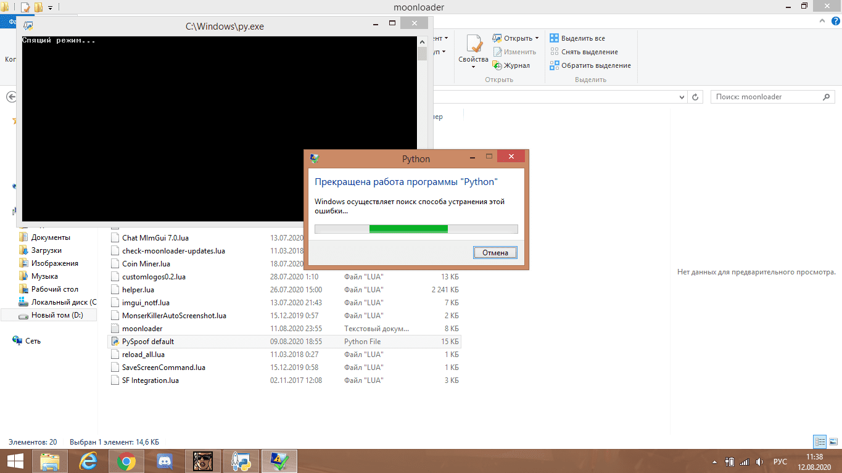The image size is (842, 473).
Task: Open File Explorer from the taskbar
Action: coord(51,461)
